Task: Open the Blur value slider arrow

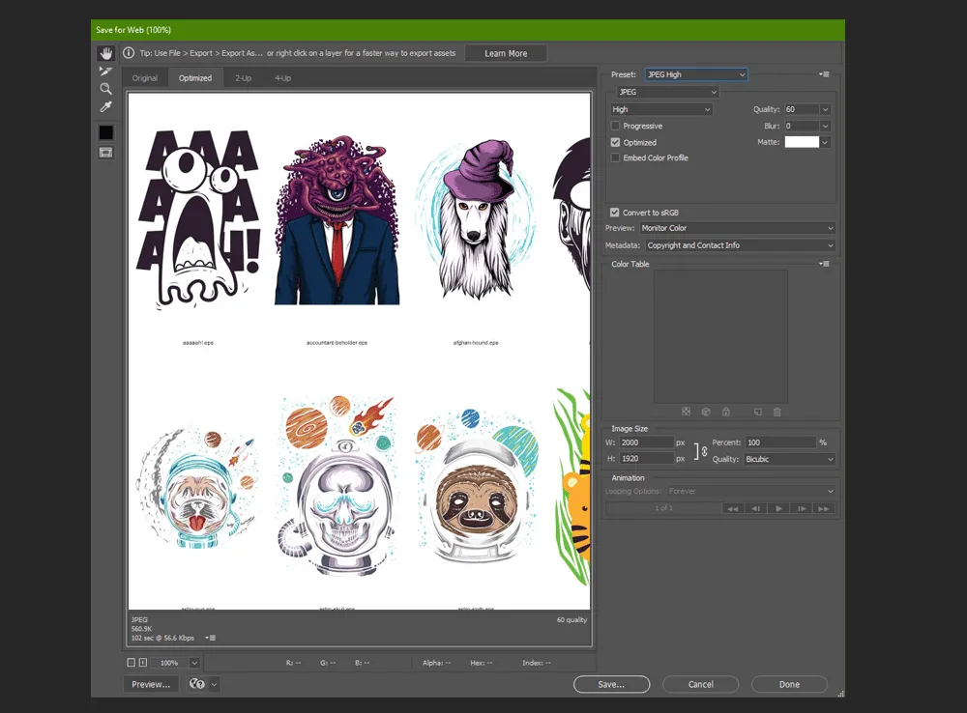Action: point(825,126)
